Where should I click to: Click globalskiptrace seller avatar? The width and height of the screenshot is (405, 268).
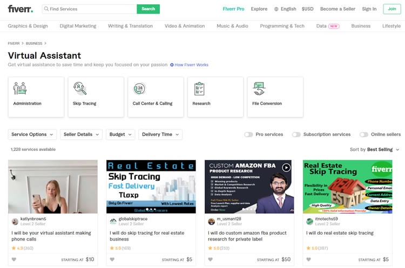(113, 221)
